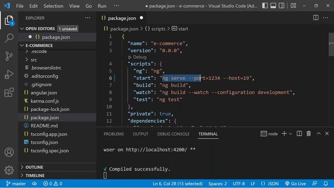The height and width of the screenshot is (188, 334).
Task: Open the Customize Layout icon
Action: tap(293, 6)
